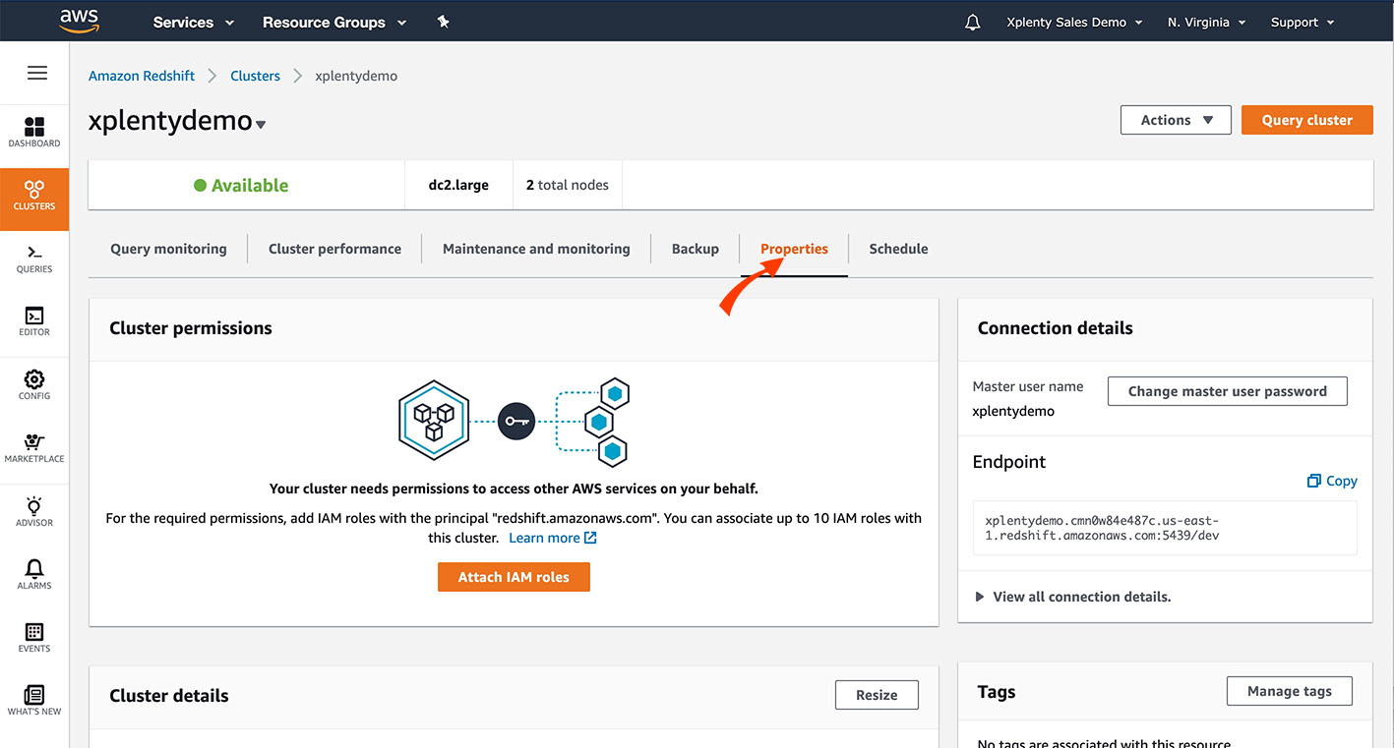
Task: Copy the cluster endpoint using the Copy icon
Action: click(1331, 481)
